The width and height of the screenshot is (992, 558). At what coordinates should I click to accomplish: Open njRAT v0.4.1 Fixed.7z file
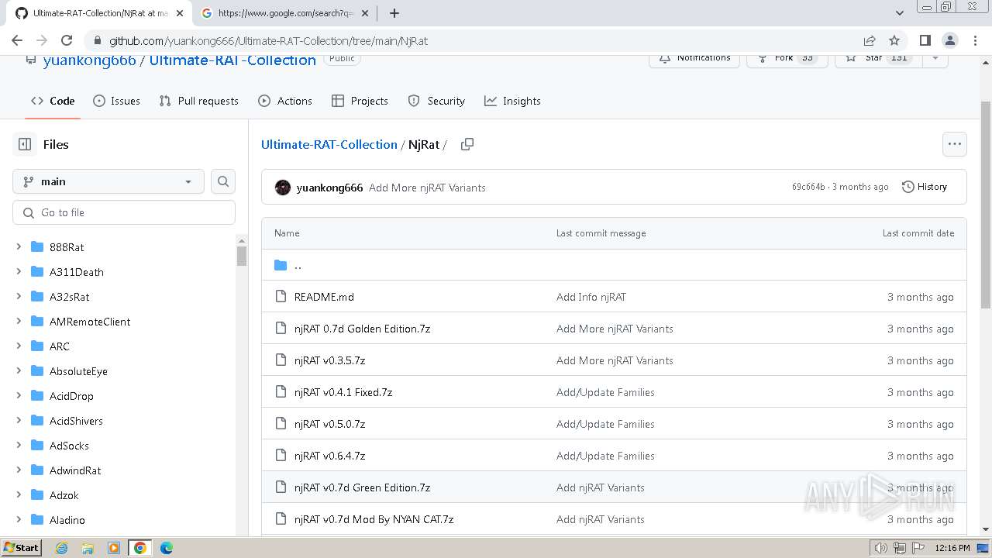pyautogui.click(x=343, y=392)
